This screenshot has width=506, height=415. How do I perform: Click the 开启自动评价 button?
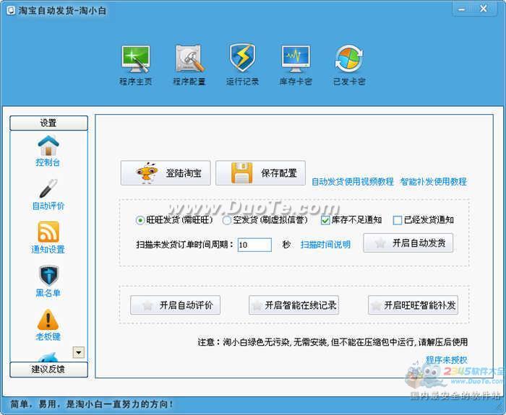pyautogui.click(x=175, y=305)
